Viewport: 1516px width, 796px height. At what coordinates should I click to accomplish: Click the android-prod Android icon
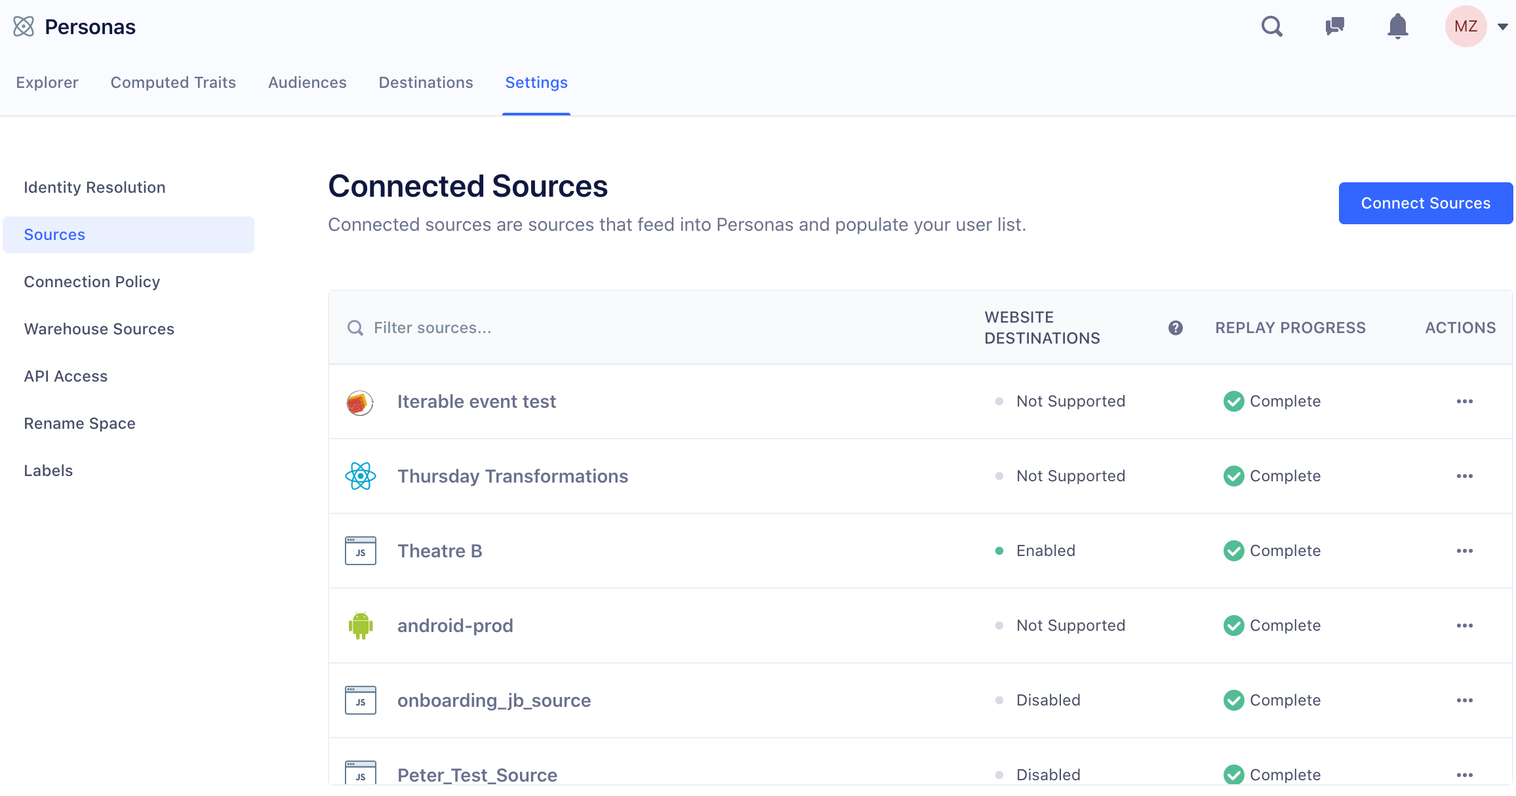pos(360,626)
